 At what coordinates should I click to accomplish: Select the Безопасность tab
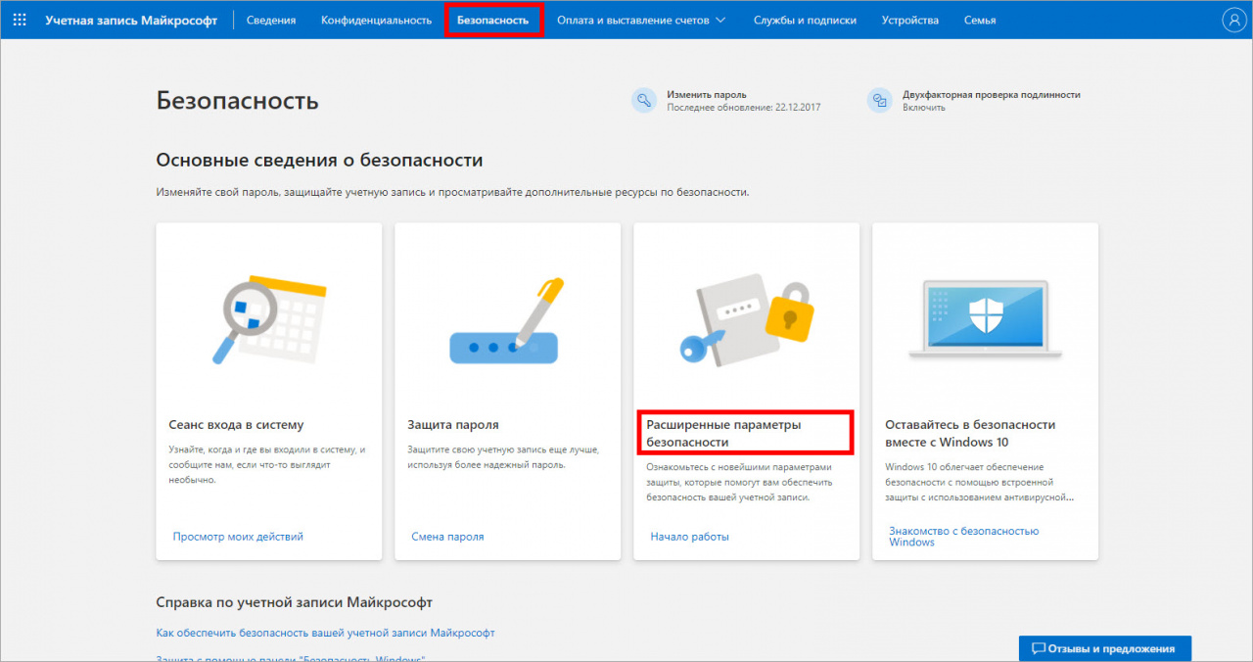(492, 20)
